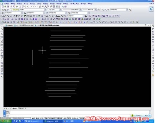Open the dimension style STANDARD dropdown in styles row
The image size is (155, 123).
tap(44, 13)
